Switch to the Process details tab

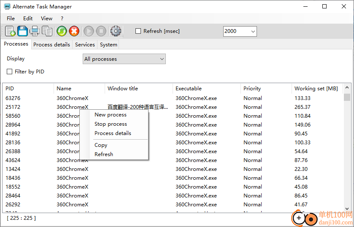point(52,45)
